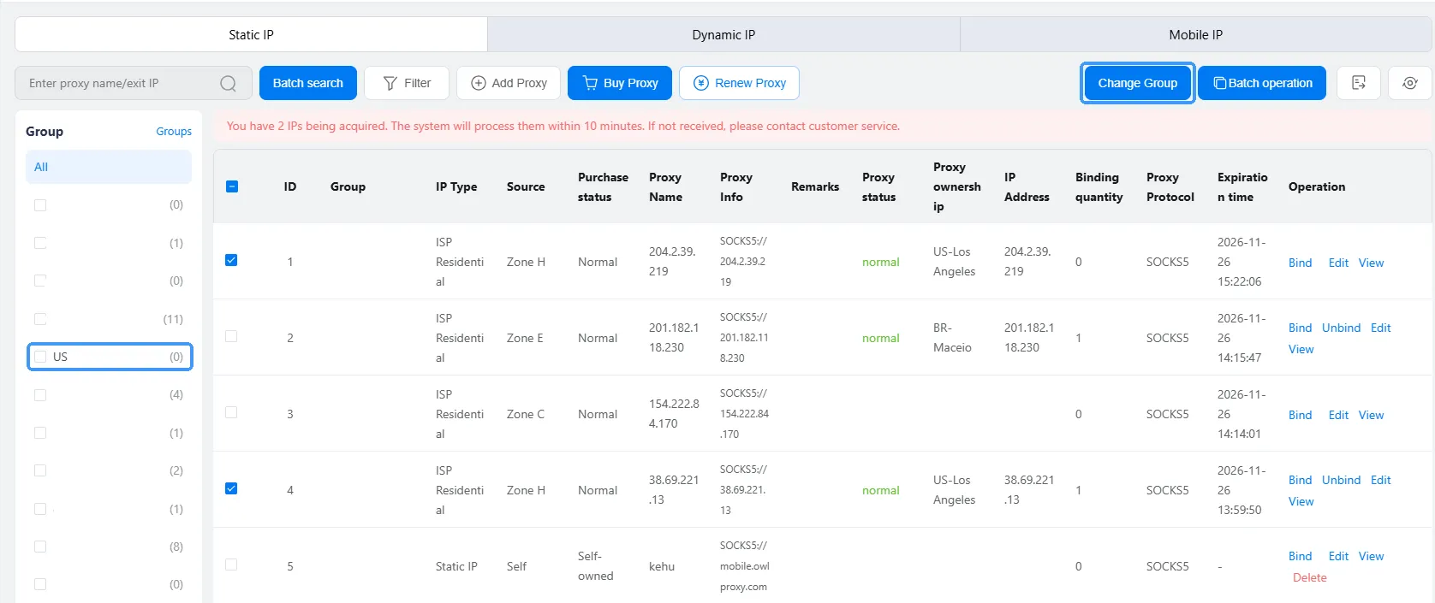
Task: Open the Dynamic IP tab
Action: tap(723, 35)
